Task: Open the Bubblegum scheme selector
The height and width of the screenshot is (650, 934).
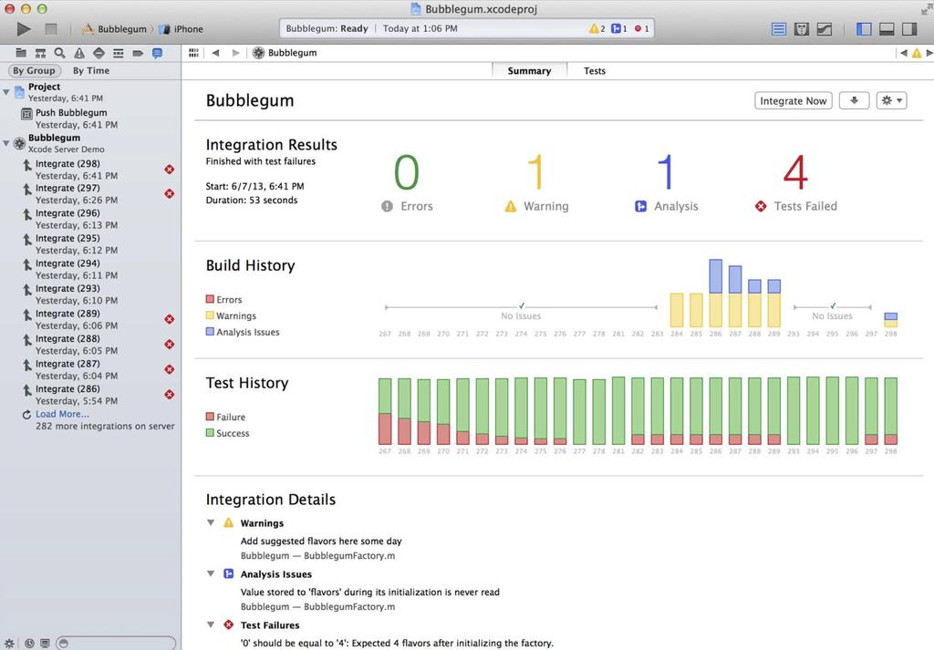Action: 115,28
